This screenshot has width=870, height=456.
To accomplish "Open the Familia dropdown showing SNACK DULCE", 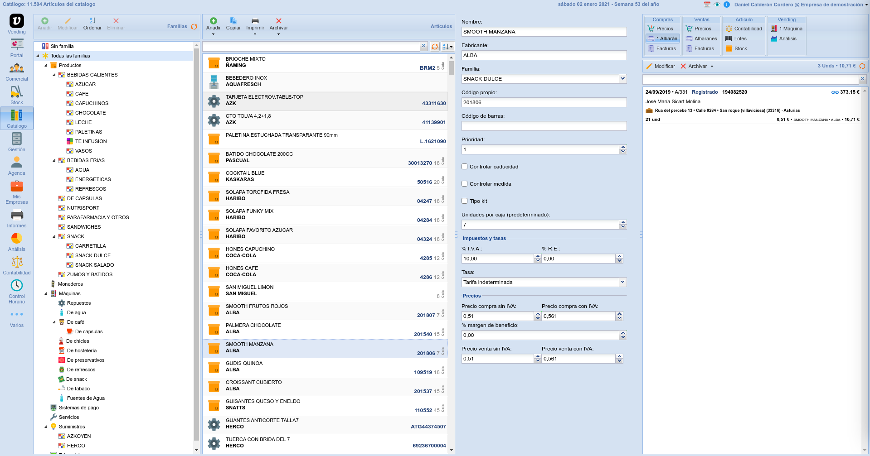I will [622, 79].
